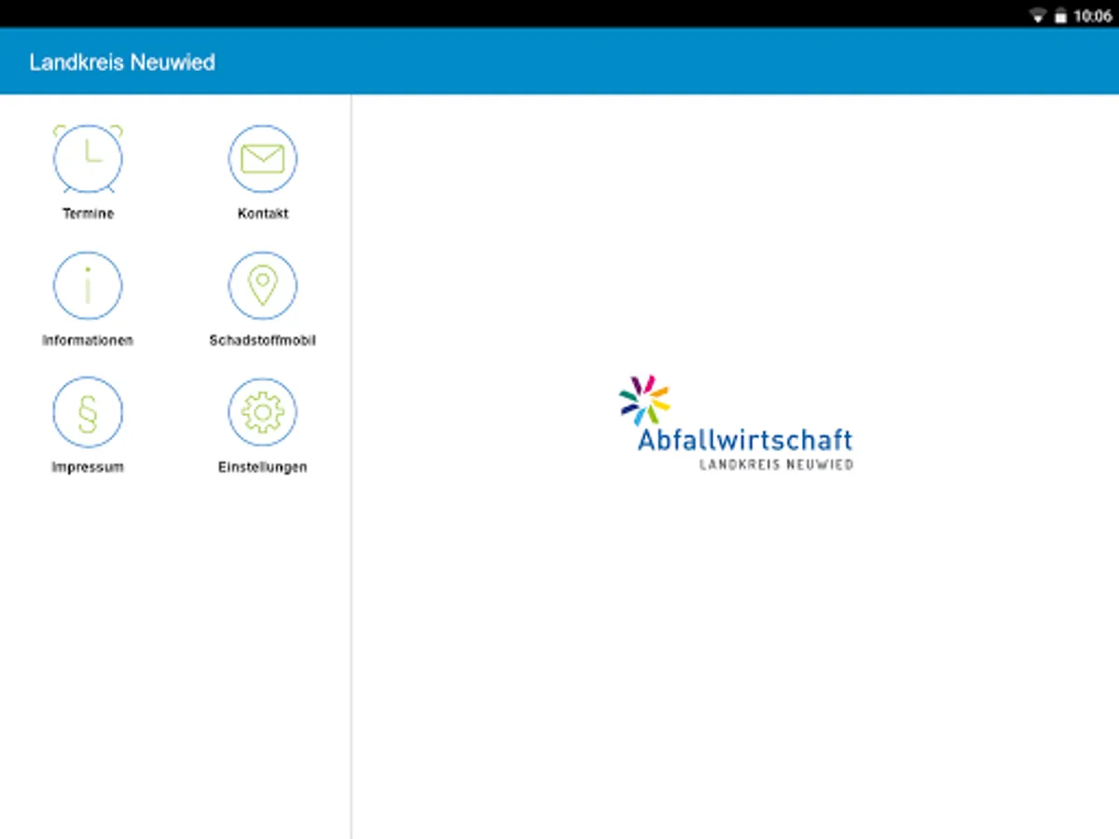Tap the Impressum label
This screenshot has width=1119, height=839.
tap(88, 467)
